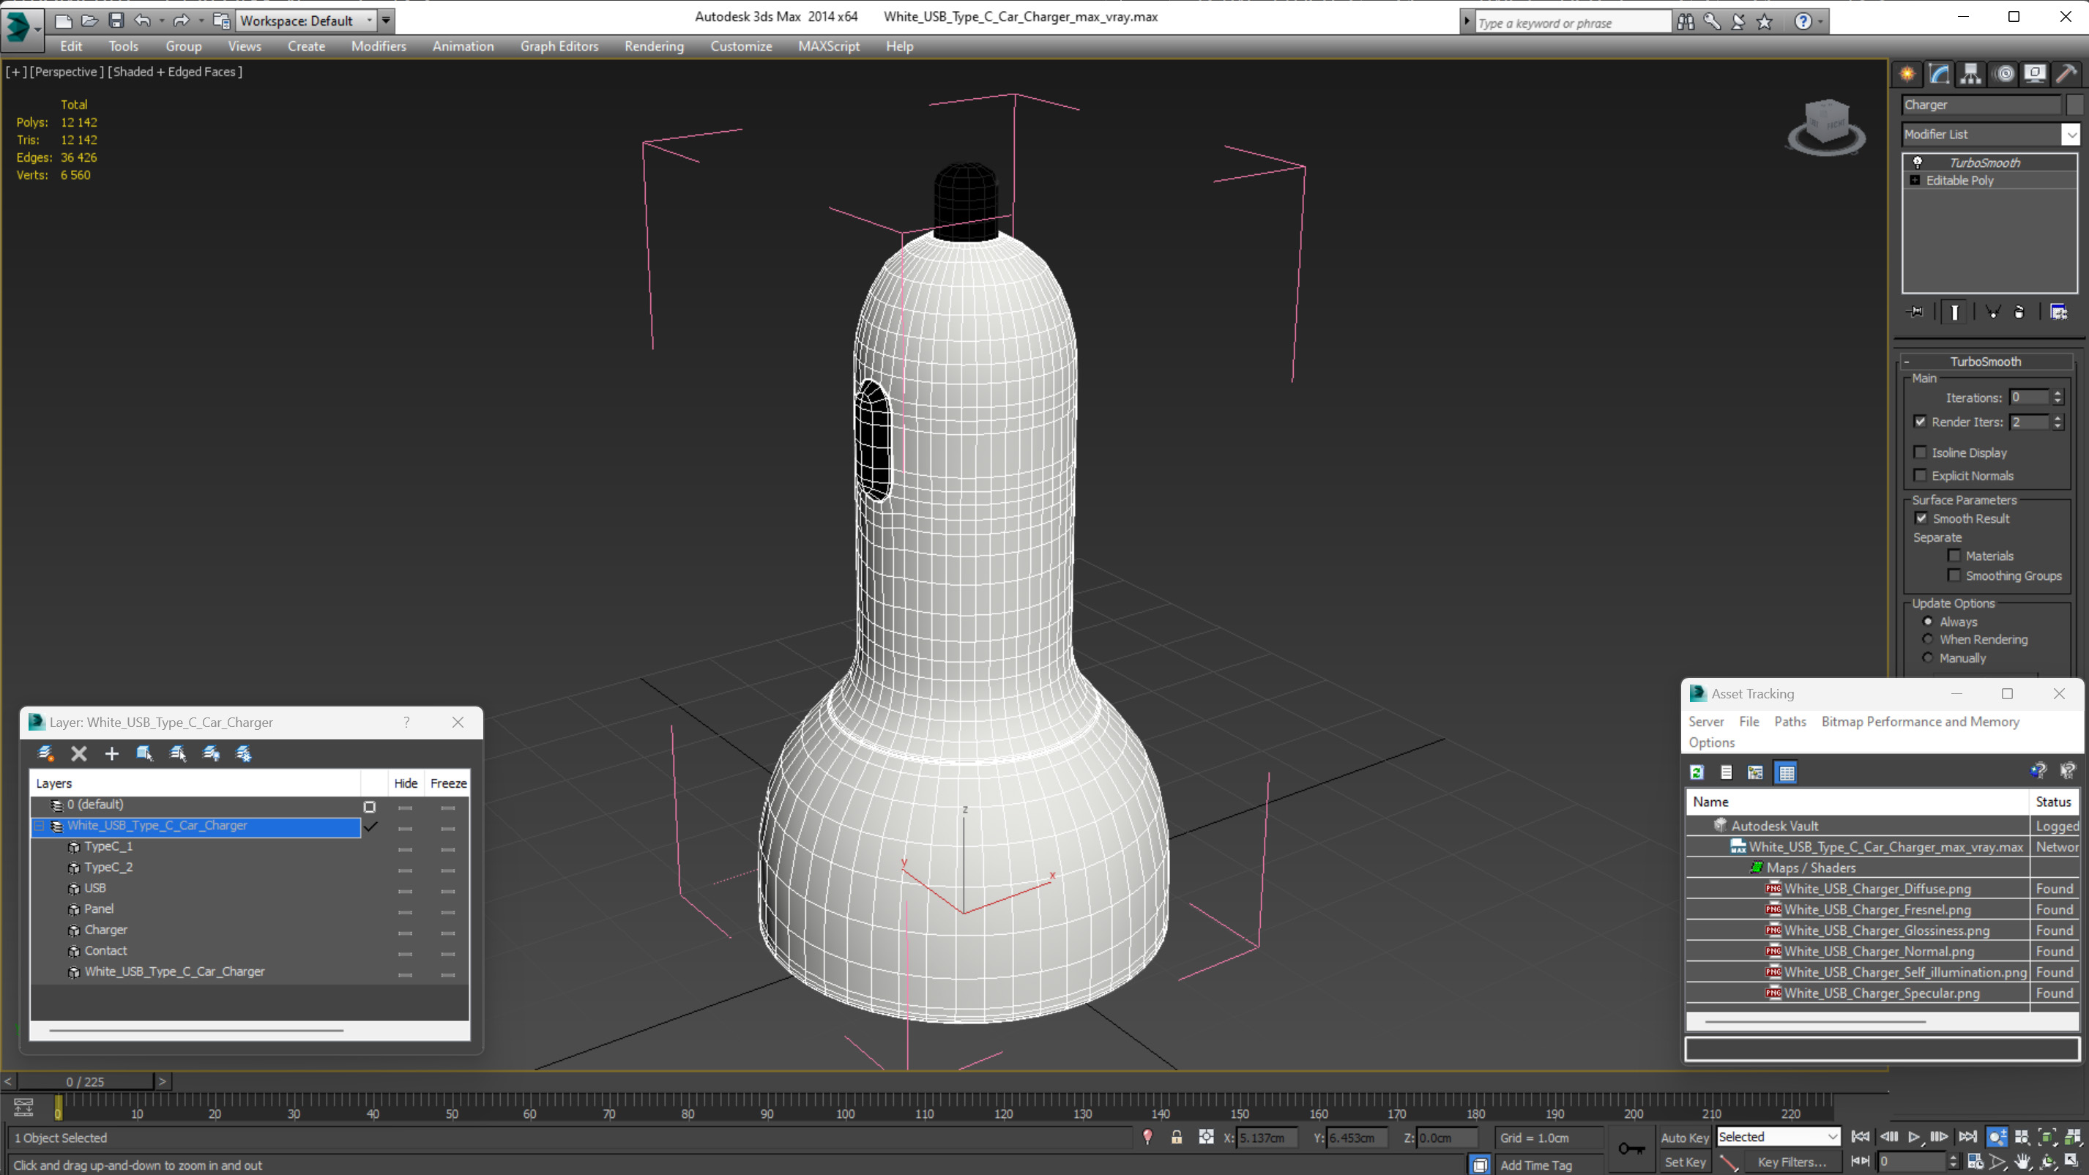Viewport: 2089px width, 1175px height.
Task: Collapse the TurboSmooth rollout
Action: tap(1985, 362)
